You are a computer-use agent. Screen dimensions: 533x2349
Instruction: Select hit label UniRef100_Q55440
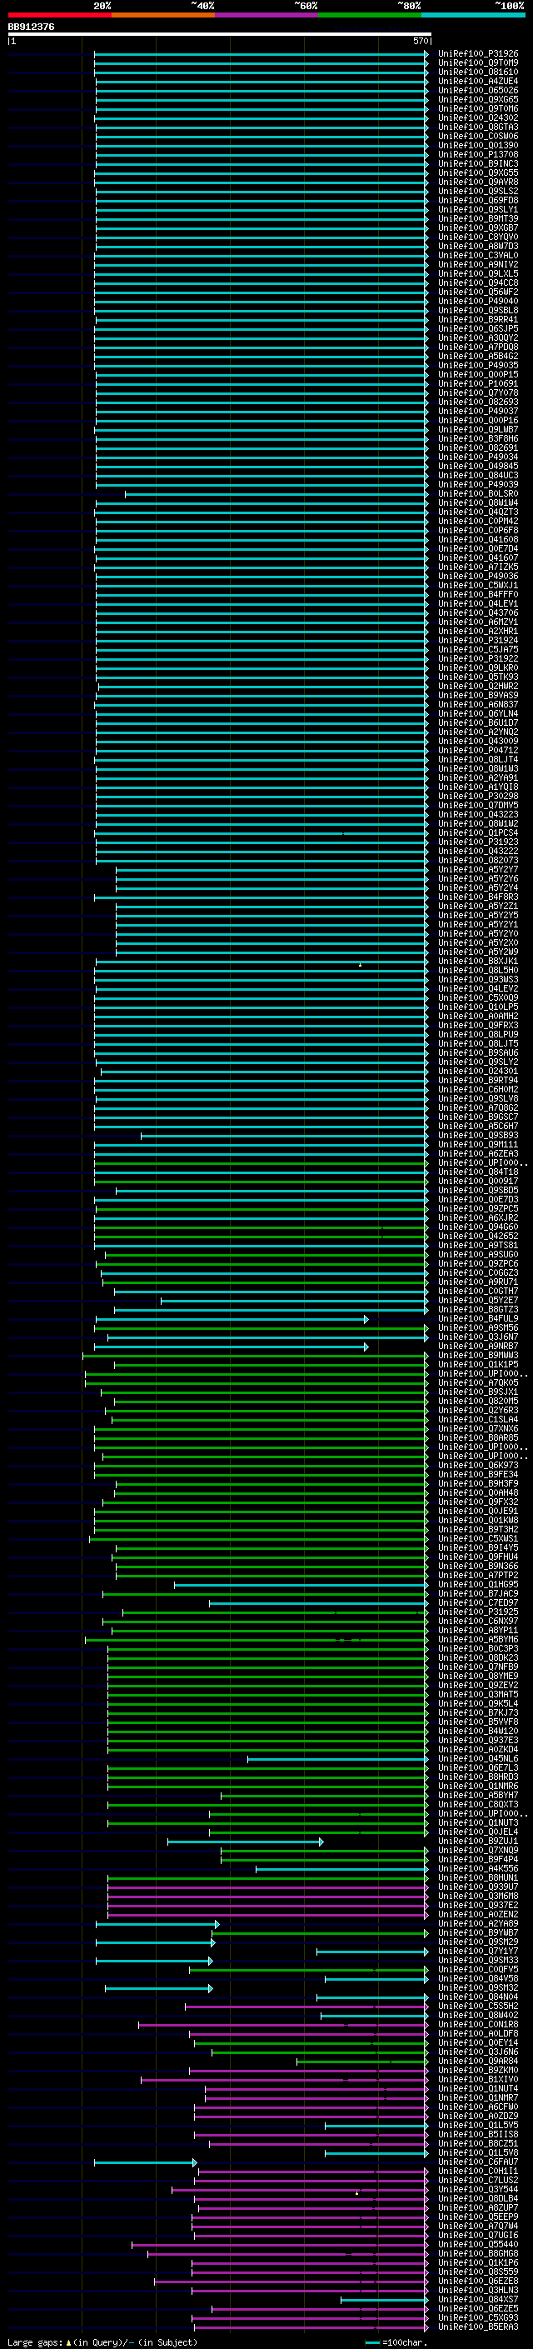pyautogui.click(x=478, y=2244)
